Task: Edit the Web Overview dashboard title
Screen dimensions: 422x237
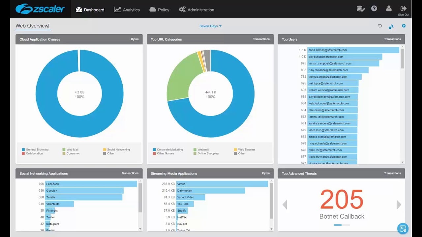Action: (32, 26)
